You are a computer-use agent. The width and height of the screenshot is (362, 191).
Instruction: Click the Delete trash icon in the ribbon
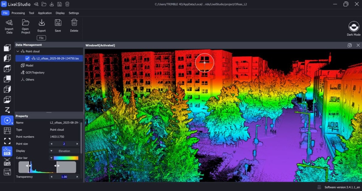(x=74, y=25)
